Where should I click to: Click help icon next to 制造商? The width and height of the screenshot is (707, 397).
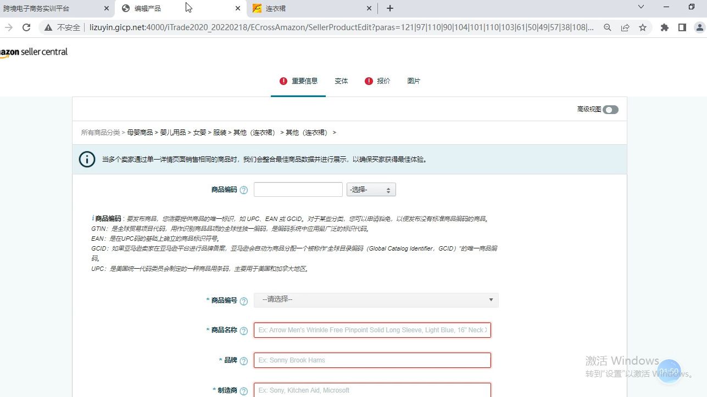click(244, 391)
